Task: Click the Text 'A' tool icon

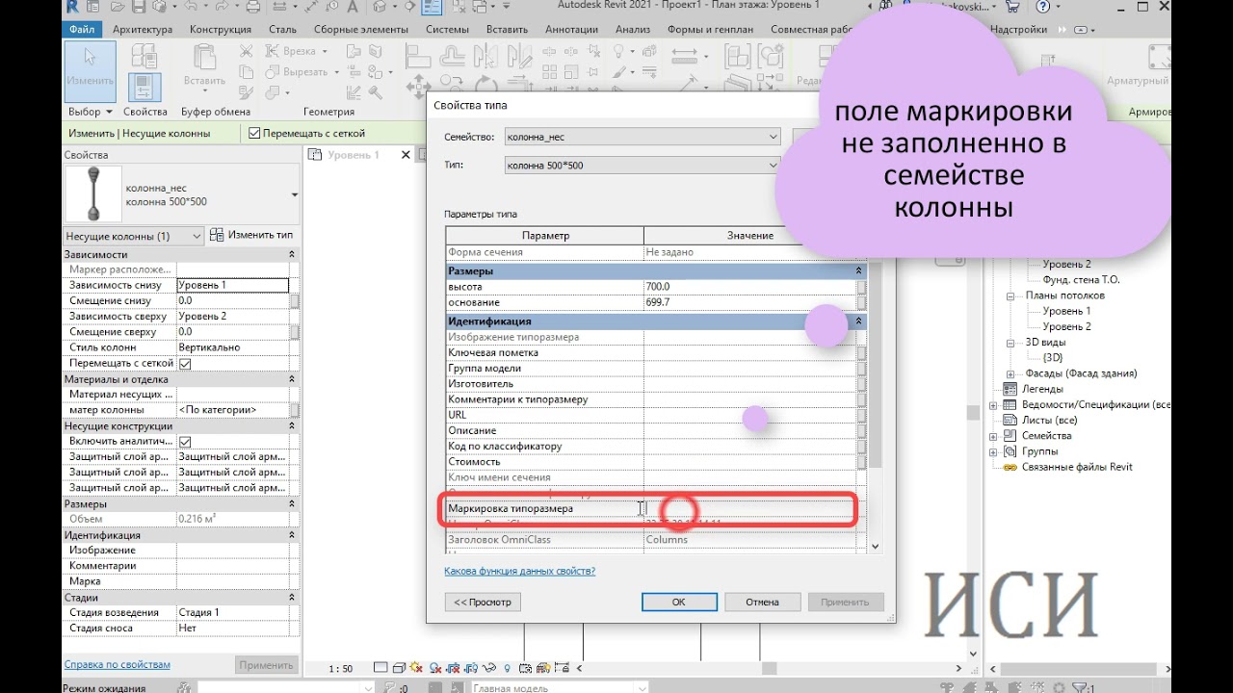Action: click(353, 7)
